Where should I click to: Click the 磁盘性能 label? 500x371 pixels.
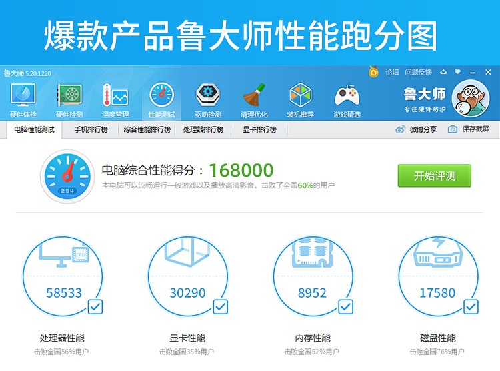tap(438, 338)
